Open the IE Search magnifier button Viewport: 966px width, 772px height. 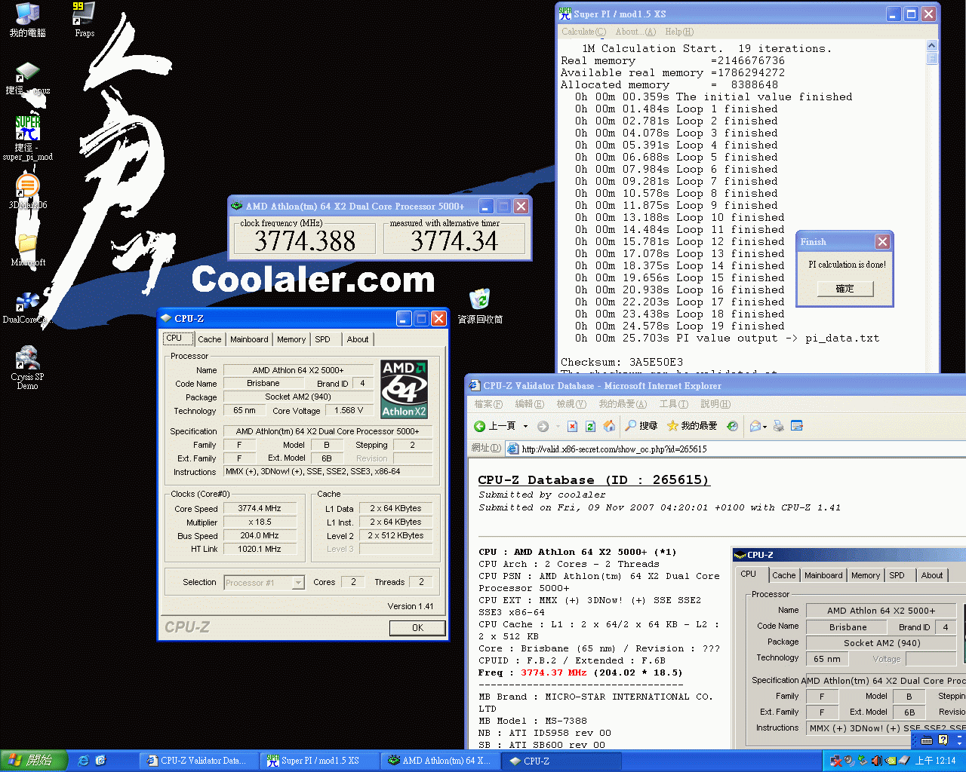[641, 426]
